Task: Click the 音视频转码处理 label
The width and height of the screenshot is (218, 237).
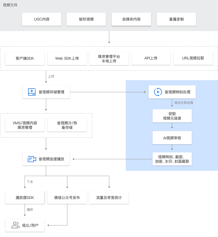Action: (x=177, y=92)
